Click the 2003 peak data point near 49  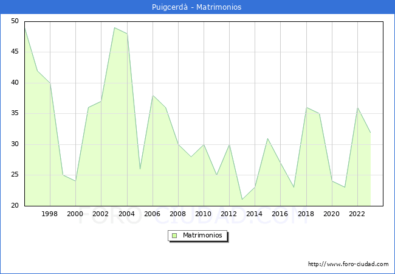114,28
